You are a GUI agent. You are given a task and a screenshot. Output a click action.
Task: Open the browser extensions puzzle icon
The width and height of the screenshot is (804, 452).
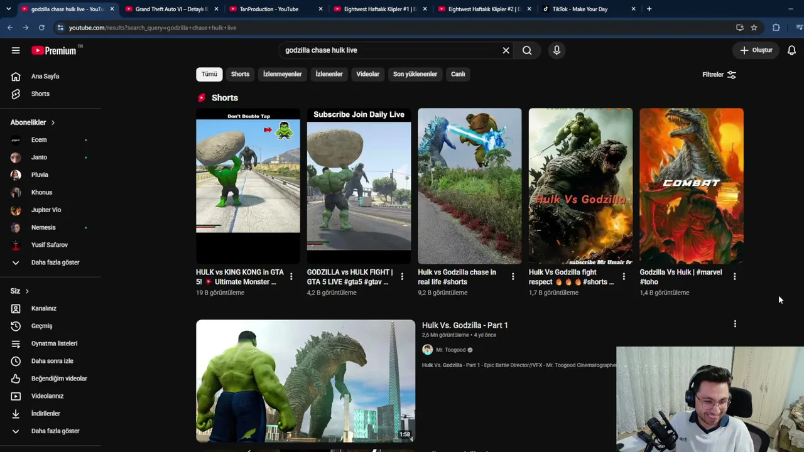pos(776,28)
